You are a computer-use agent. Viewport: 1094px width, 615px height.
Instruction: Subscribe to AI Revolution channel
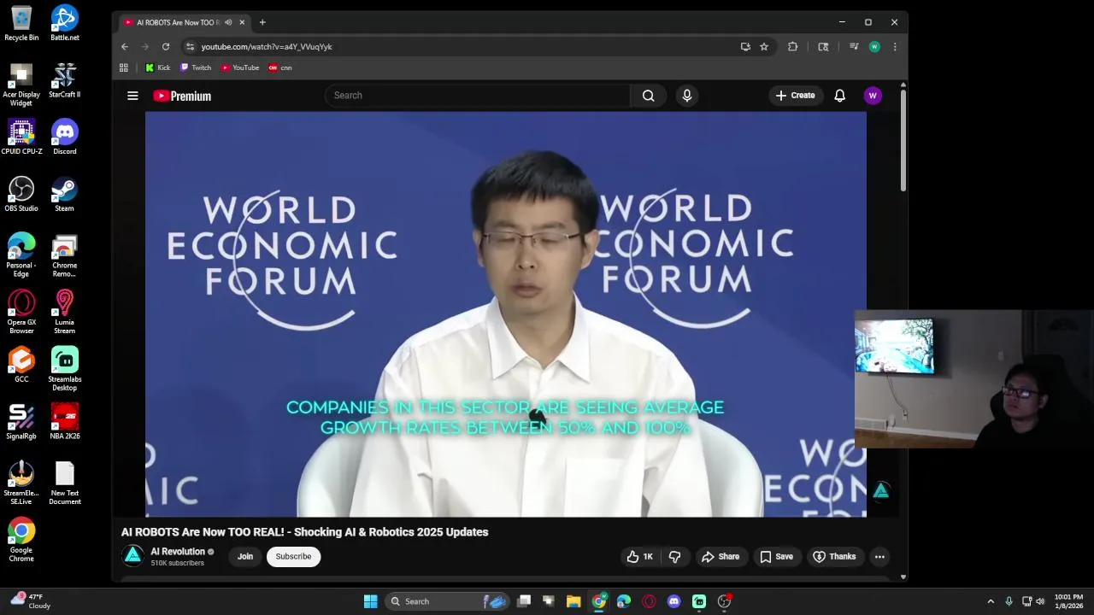[x=293, y=557]
